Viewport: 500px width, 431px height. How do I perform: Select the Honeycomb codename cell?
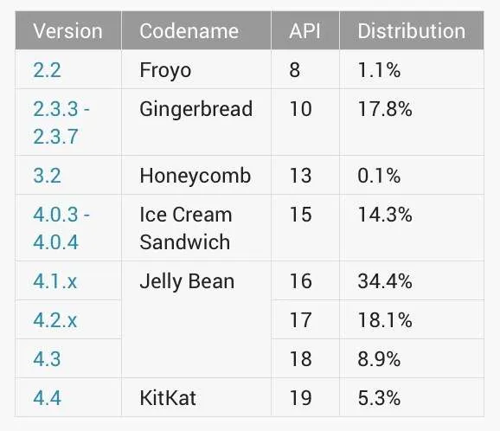click(x=196, y=175)
